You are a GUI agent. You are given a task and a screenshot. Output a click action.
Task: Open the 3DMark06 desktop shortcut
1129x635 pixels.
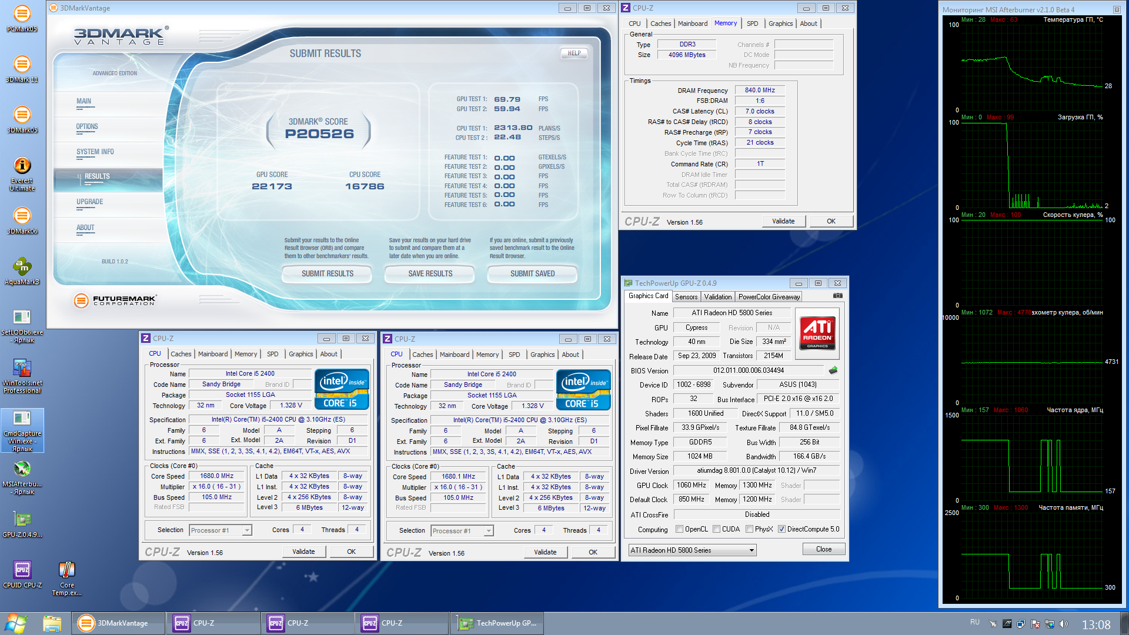point(22,220)
